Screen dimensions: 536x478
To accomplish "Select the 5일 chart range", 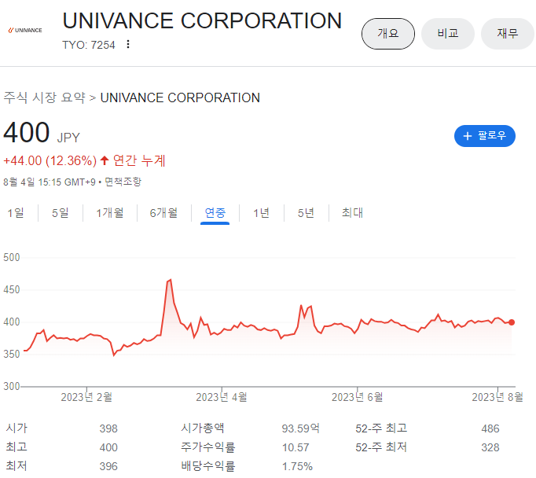I will click(x=61, y=213).
